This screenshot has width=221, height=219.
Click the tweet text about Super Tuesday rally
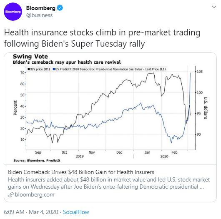[102, 38]
